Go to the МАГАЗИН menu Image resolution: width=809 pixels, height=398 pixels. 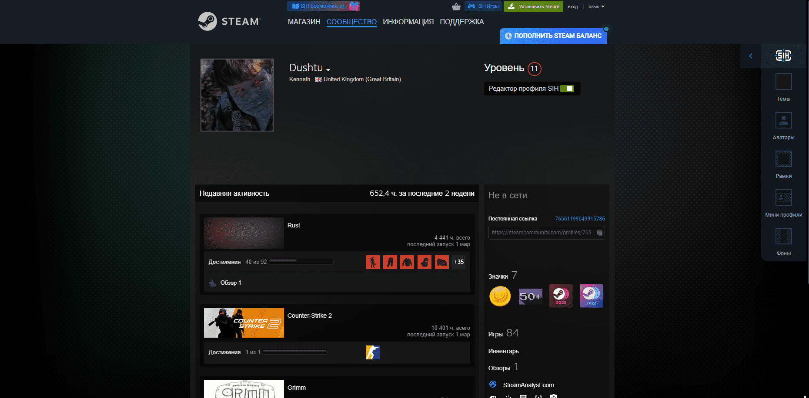[304, 22]
